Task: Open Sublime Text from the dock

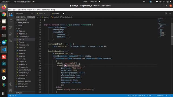Action: coord(4,71)
